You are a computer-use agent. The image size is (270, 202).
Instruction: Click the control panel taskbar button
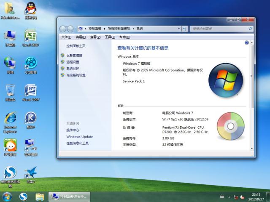click(x=69, y=197)
